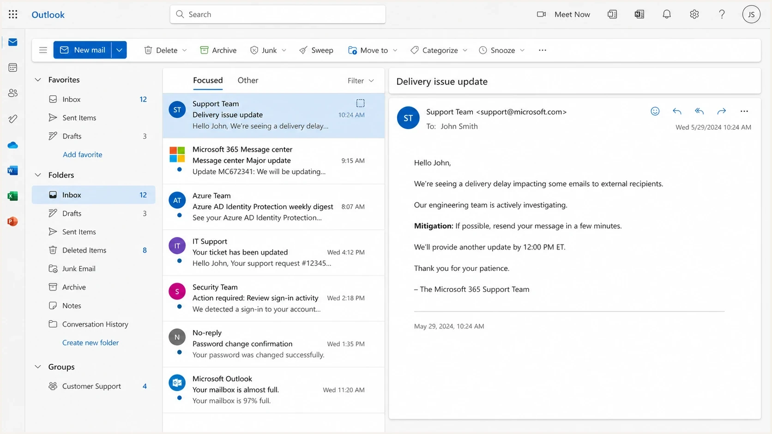Open Junk Email folder
Screen dimensions: 772x434
click(x=93, y=268)
